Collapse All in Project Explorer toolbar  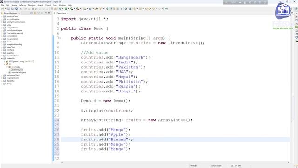[x=31, y=13]
